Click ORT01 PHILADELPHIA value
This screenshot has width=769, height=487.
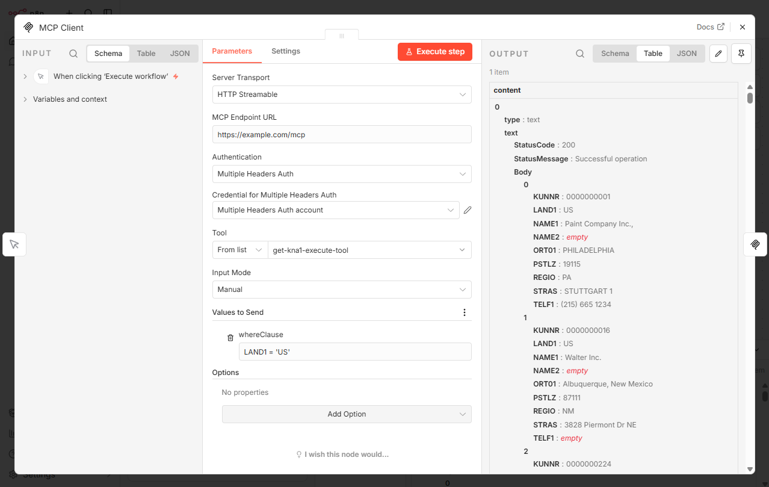pos(588,250)
